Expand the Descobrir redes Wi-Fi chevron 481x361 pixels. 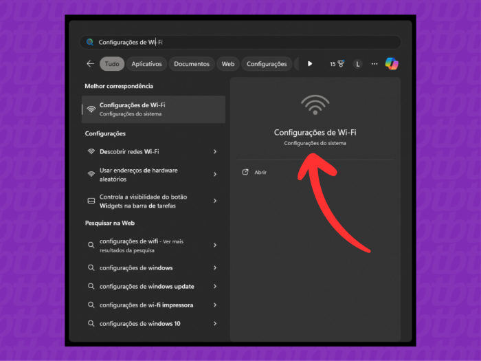coord(215,152)
